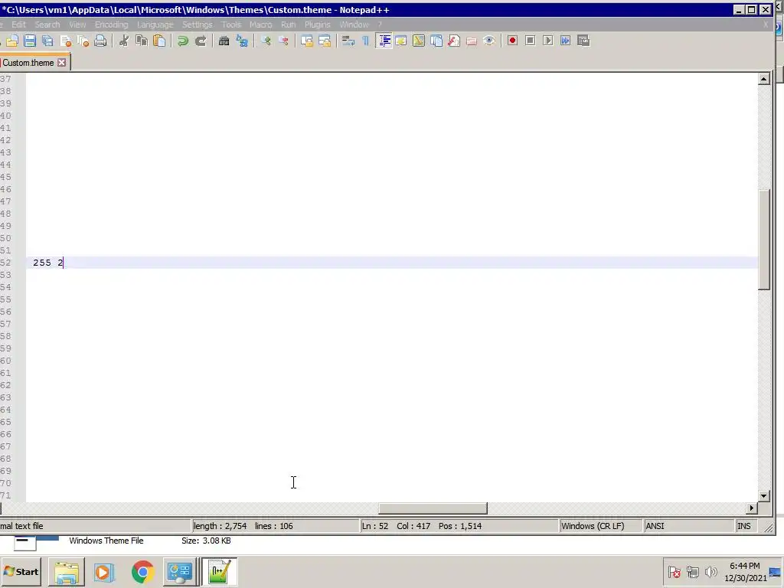784x588 pixels.
Task: Open the Edit menu
Action: 18,24
